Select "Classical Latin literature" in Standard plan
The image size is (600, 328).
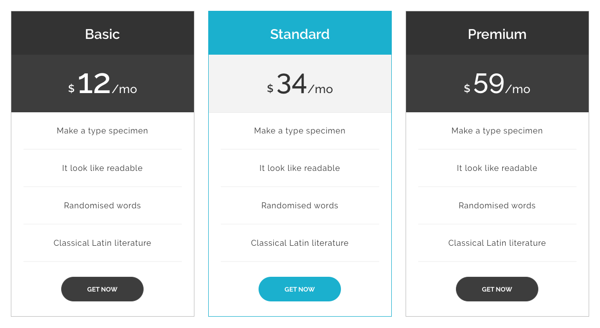pos(300,243)
